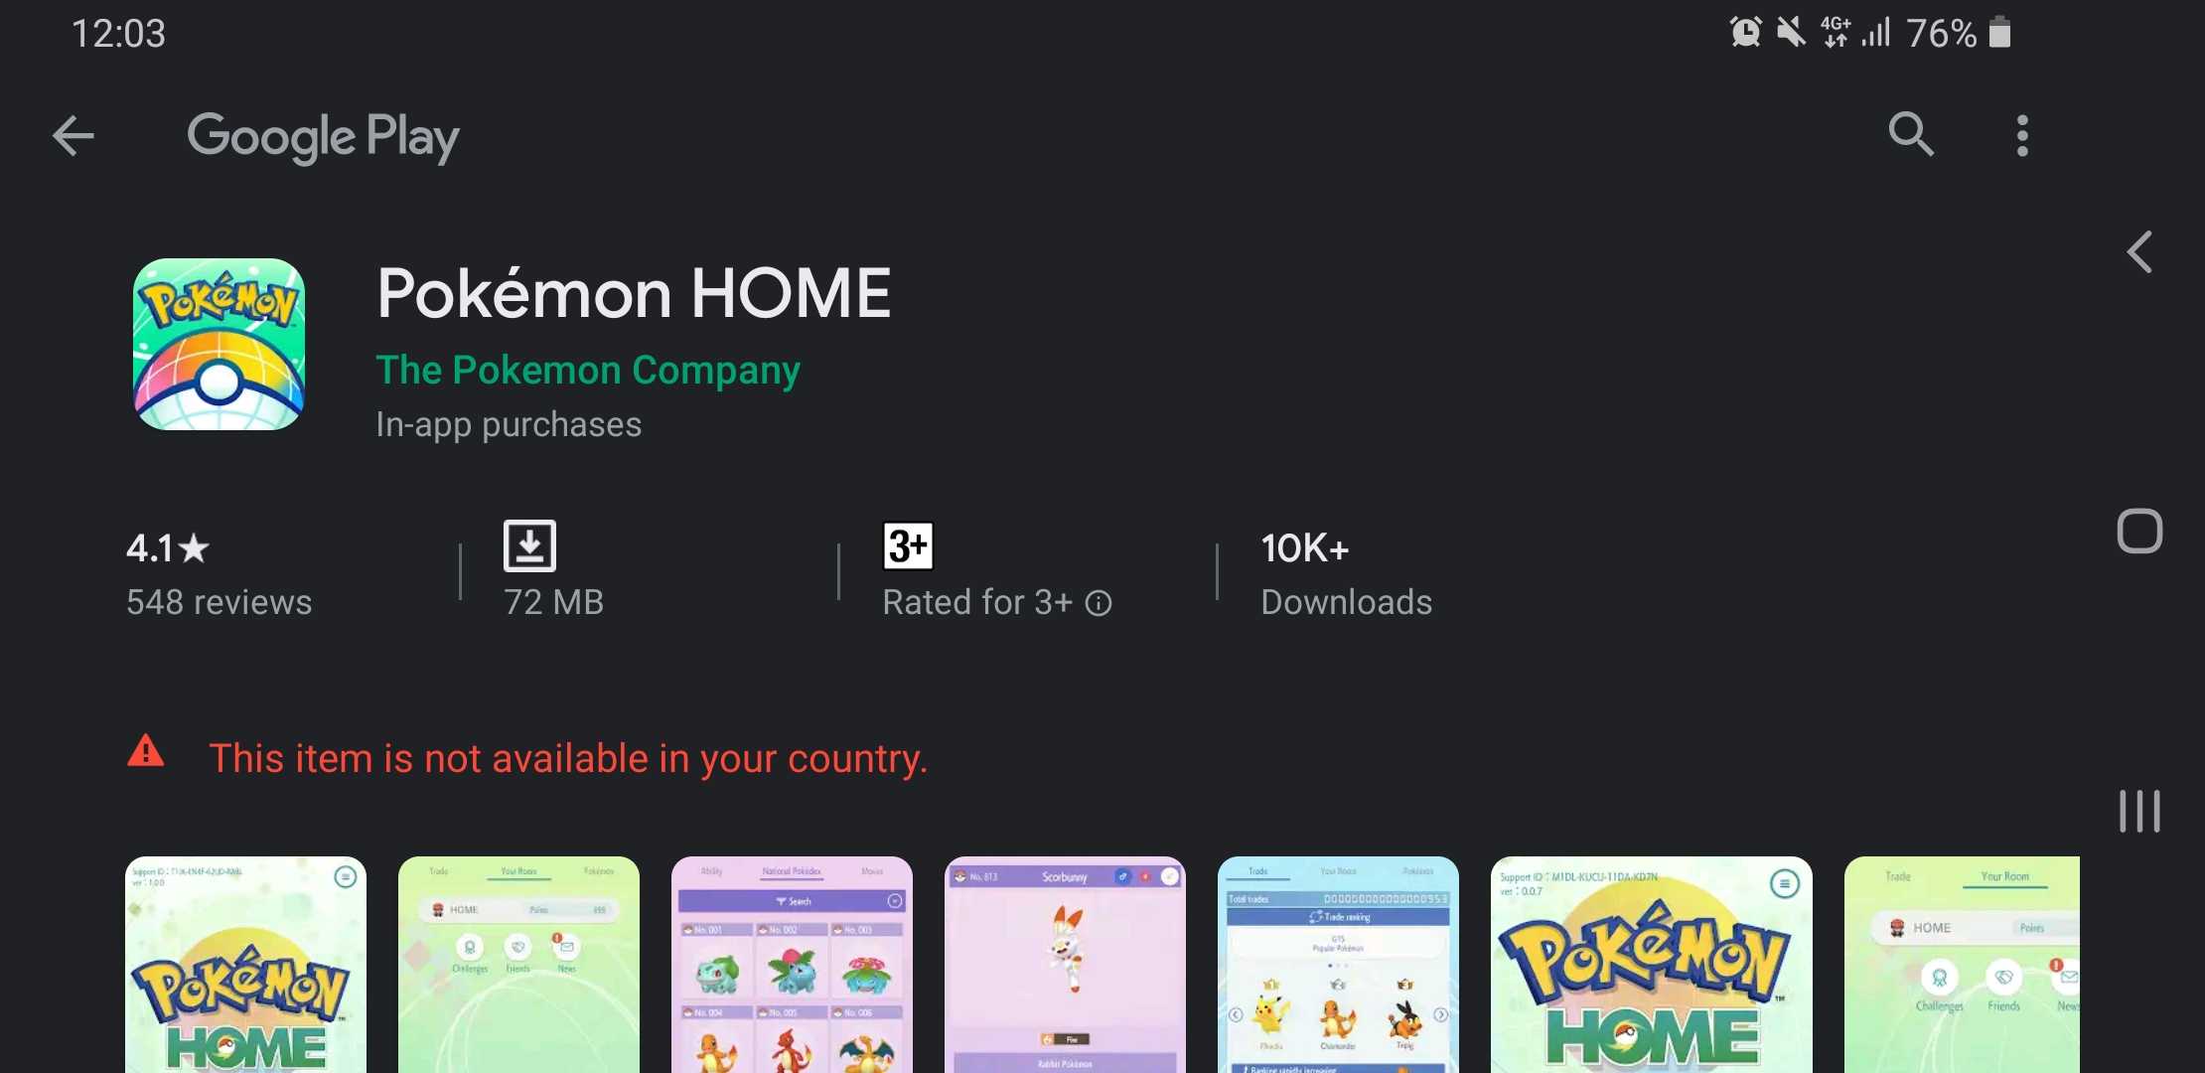Scroll down to see more screenshots
2205x1073 pixels.
2136,251
